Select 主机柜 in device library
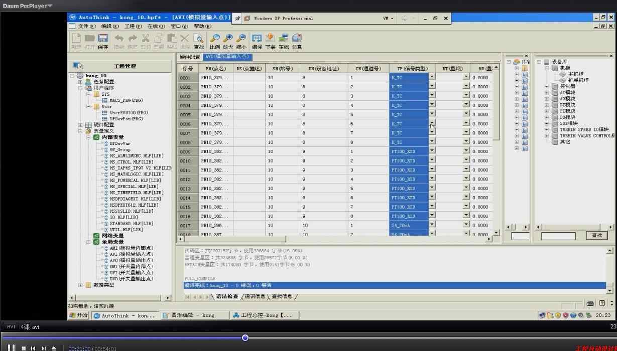 click(576, 74)
